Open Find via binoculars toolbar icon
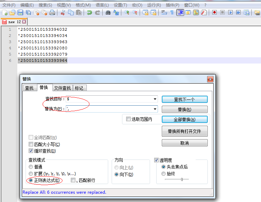The height and width of the screenshot is (202, 261). [x=108, y=13]
